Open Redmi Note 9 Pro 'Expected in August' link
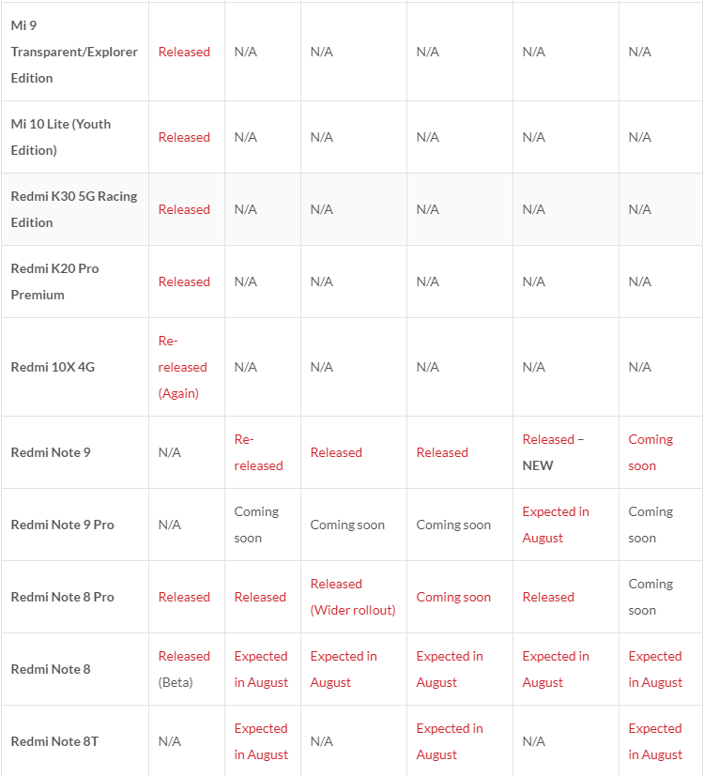This screenshot has width=704, height=776. click(x=556, y=525)
